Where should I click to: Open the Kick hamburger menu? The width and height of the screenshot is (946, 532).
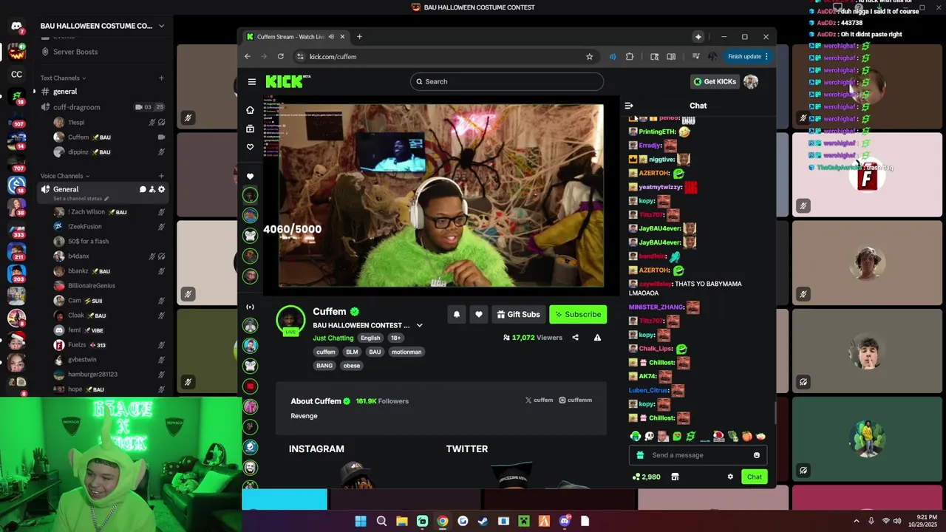252,81
